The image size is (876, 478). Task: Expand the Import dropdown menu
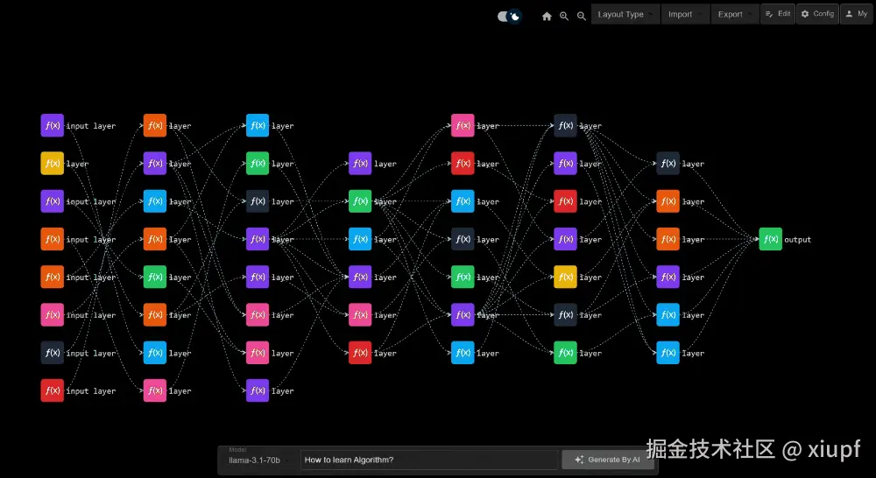pyautogui.click(x=685, y=15)
